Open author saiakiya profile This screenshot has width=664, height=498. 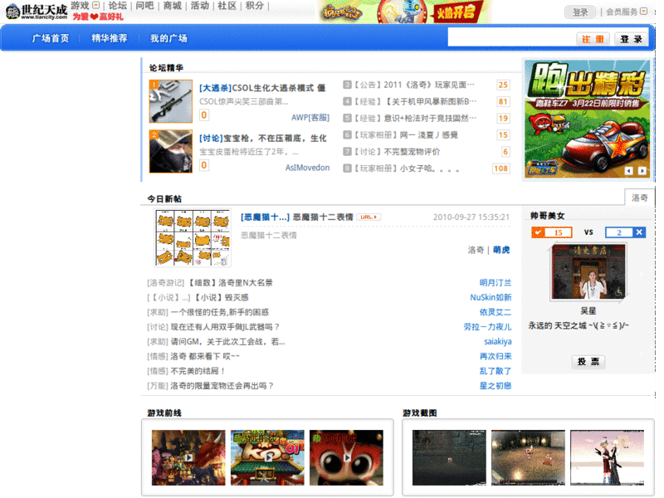click(497, 341)
